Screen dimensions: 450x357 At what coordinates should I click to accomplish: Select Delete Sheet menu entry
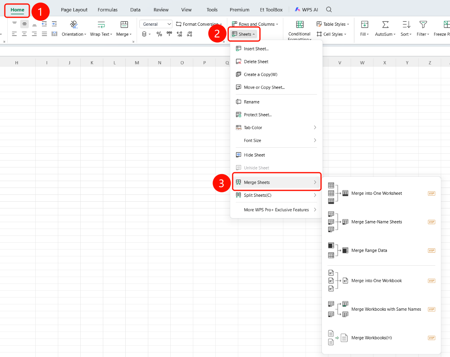pos(276,62)
